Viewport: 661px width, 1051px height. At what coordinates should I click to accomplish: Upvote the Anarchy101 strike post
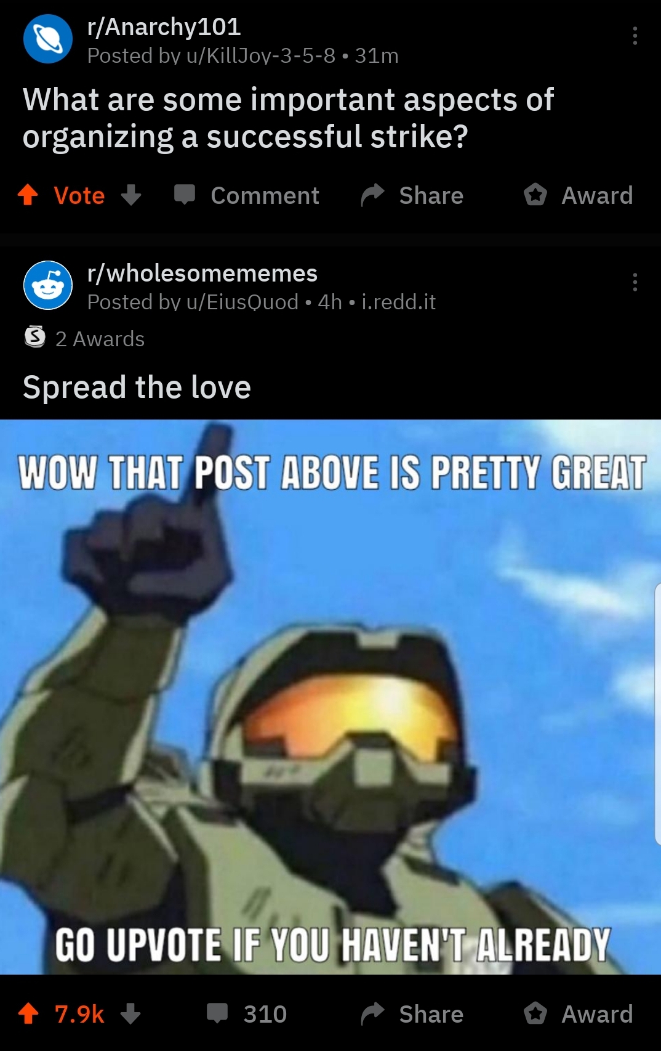point(28,195)
